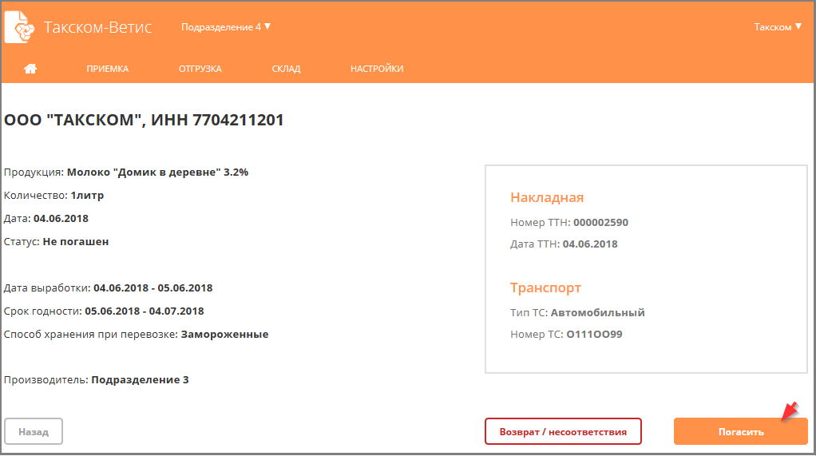
Task: Open the ПРИЕМКА menu tab
Action: pyautogui.click(x=108, y=69)
